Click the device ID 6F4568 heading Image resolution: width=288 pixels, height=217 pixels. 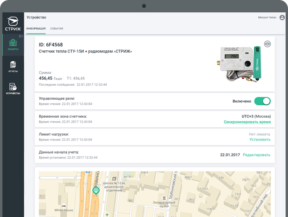point(51,45)
